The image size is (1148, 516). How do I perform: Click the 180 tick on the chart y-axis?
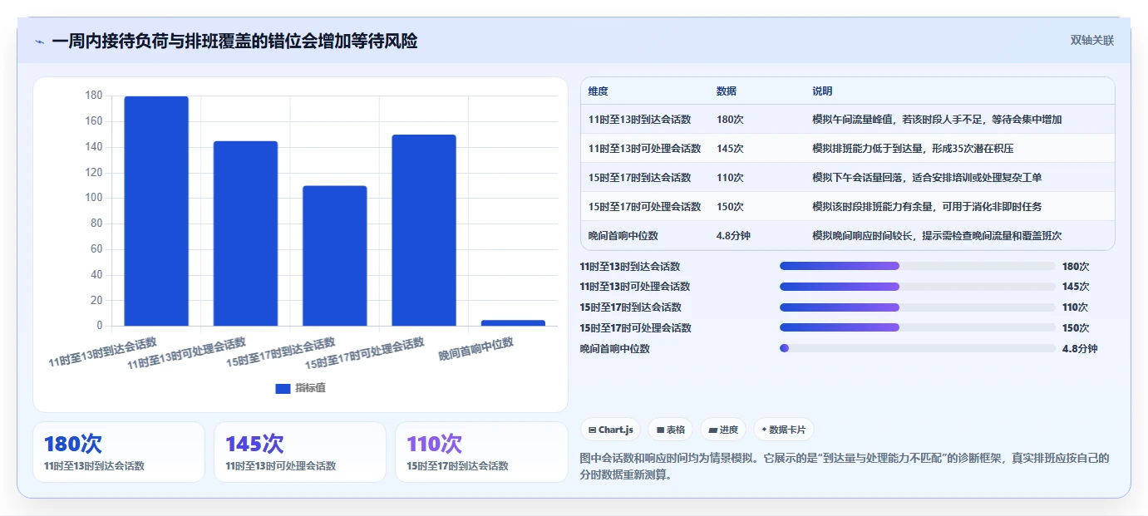click(x=93, y=96)
